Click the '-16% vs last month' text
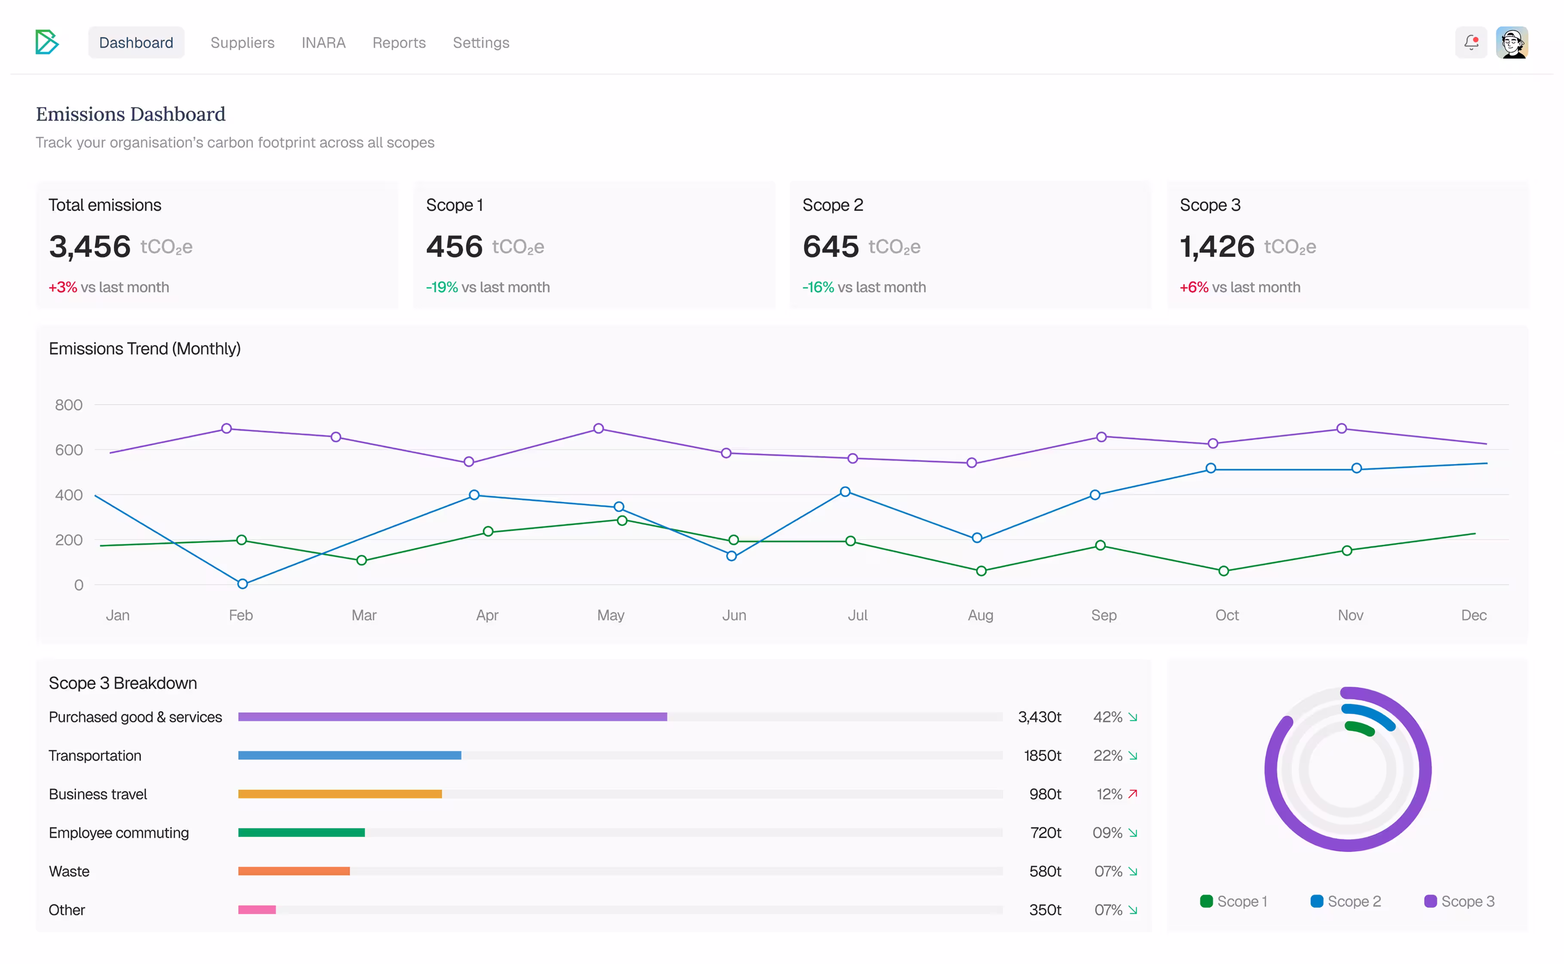The image size is (1564, 964). [864, 287]
